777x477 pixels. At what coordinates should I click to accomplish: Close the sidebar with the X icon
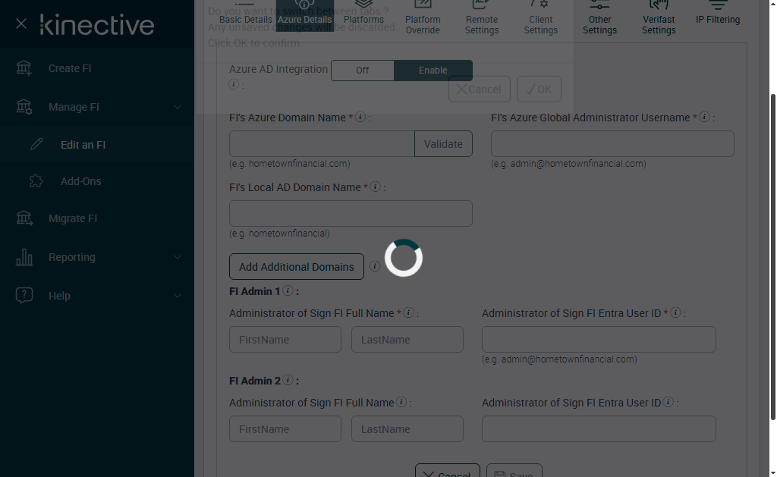20,24
